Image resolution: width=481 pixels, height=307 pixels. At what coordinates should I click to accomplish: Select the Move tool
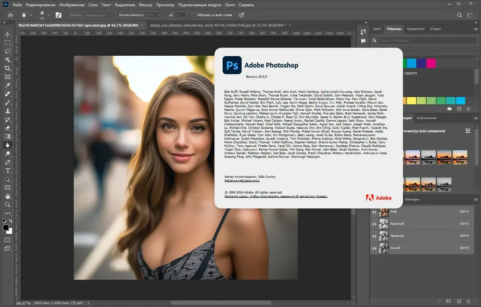[8, 34]
